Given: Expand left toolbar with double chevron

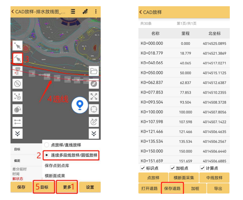Looking at the screenshot, I should click(17, 134).
